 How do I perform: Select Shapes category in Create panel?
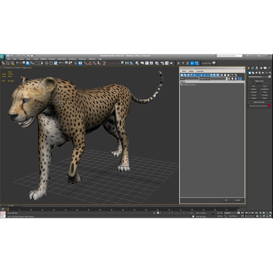(x=253, y=73)
